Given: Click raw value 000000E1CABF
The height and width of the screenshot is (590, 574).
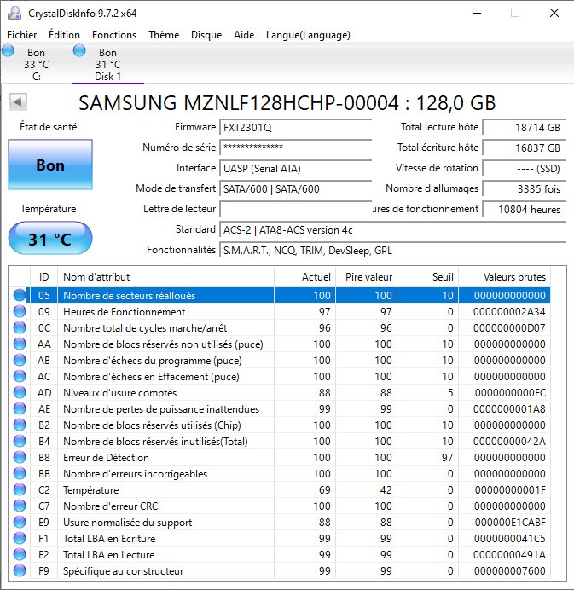Looking at the screenshot, I should [510, 523].
